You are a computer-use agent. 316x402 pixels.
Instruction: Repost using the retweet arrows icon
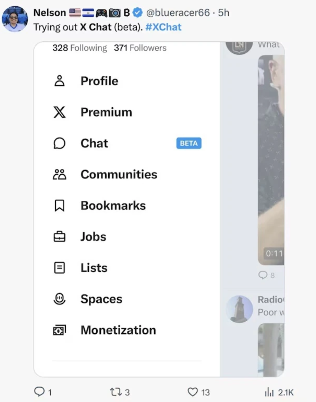[x=114, y=392]
